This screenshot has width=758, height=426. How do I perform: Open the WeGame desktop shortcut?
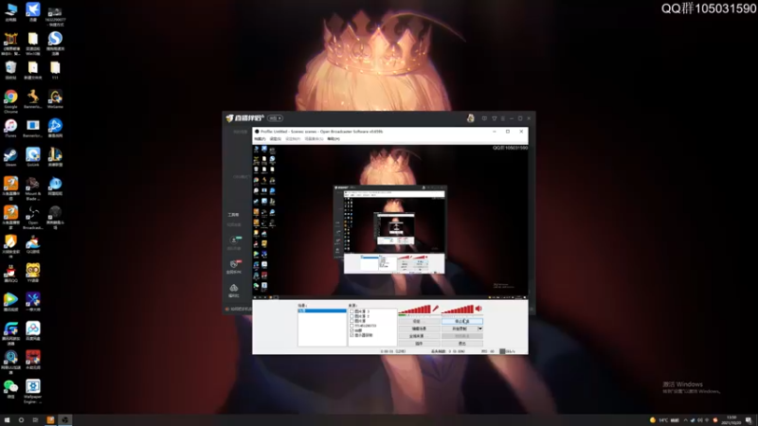[x=55, y=98]
